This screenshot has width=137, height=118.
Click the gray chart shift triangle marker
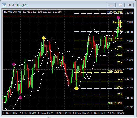(x=98, y=10)
